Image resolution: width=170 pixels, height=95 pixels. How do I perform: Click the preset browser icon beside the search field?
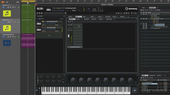tap(66, 13)
